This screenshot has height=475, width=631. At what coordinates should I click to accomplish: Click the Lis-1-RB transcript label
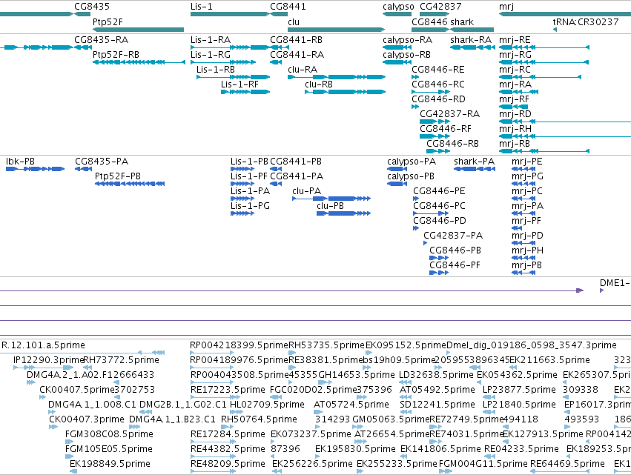pyautogui.click(x=216, y=70)
